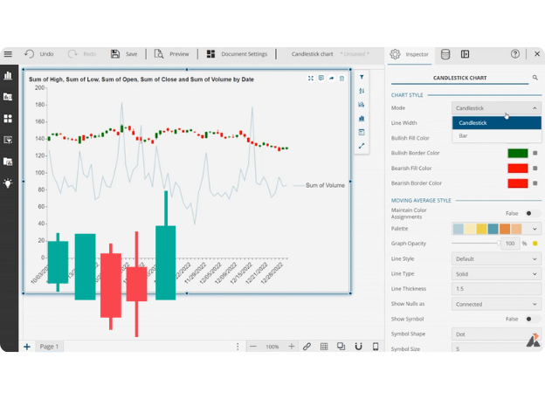
Task: Open the Line Type dropdown
Action: (496, 274)
